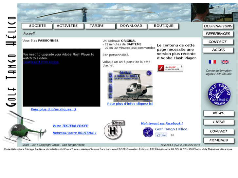Click the '2006 - 2011 Copyright Tecso' footer text
This screenshot has height=178, width=238.
(54, 145)
